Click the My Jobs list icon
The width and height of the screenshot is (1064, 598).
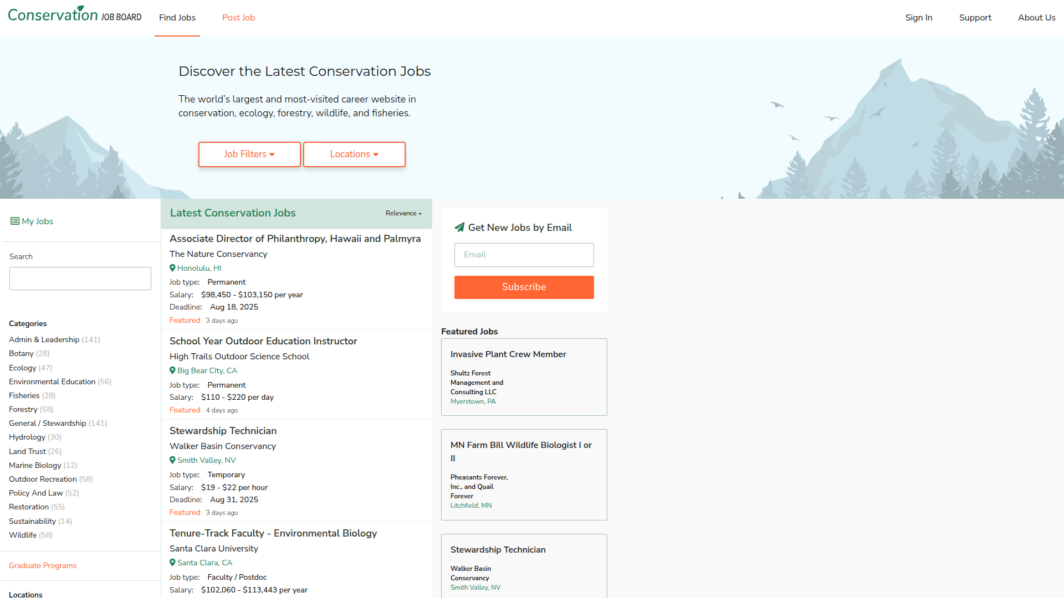[x=15, y=221]
